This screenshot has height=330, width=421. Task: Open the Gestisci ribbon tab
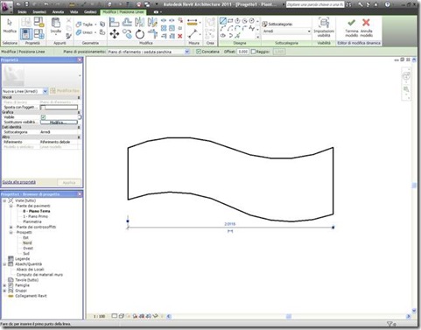pyautogui.click(x=90, y=12)
